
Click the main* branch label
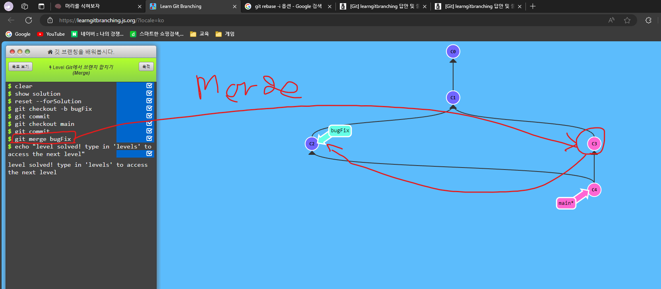pyautogui.click(x=566, y=203)
